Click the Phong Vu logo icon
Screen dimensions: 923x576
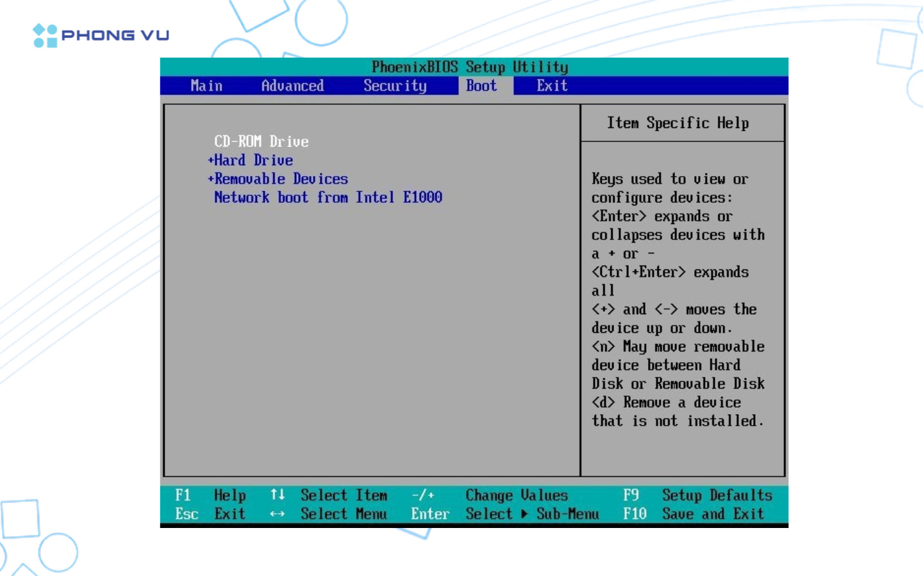point(45,36)
